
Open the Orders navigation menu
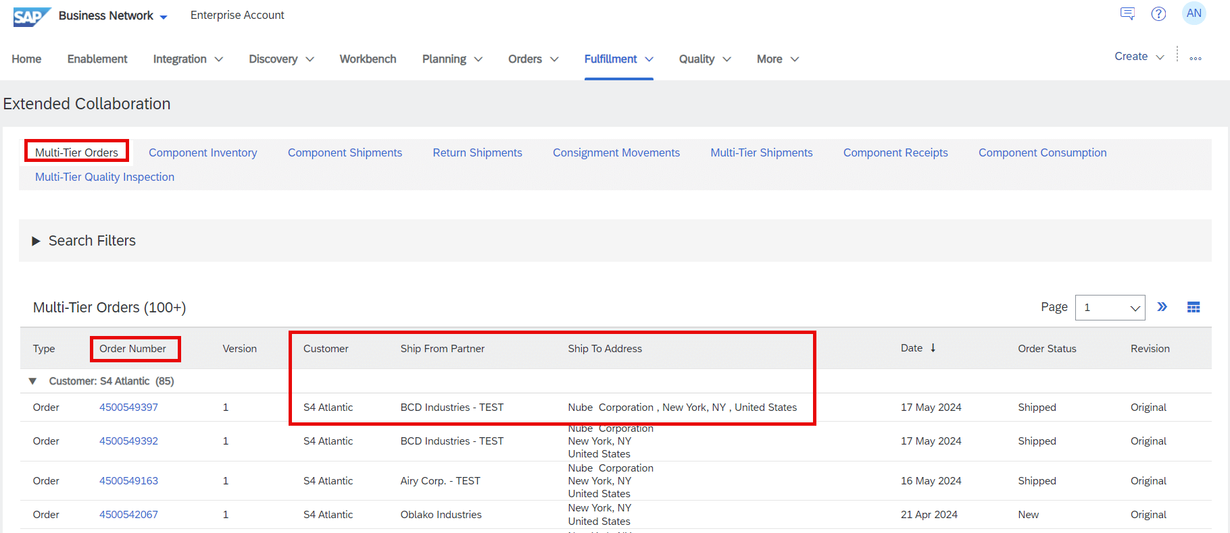[533, 59]
